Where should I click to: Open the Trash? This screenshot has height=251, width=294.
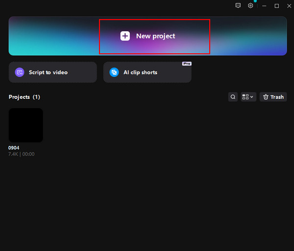(x=273, y=97)
